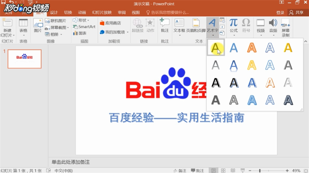
Task: Select the yellow-highlighted first WordArt style
Action: point(216,48)
